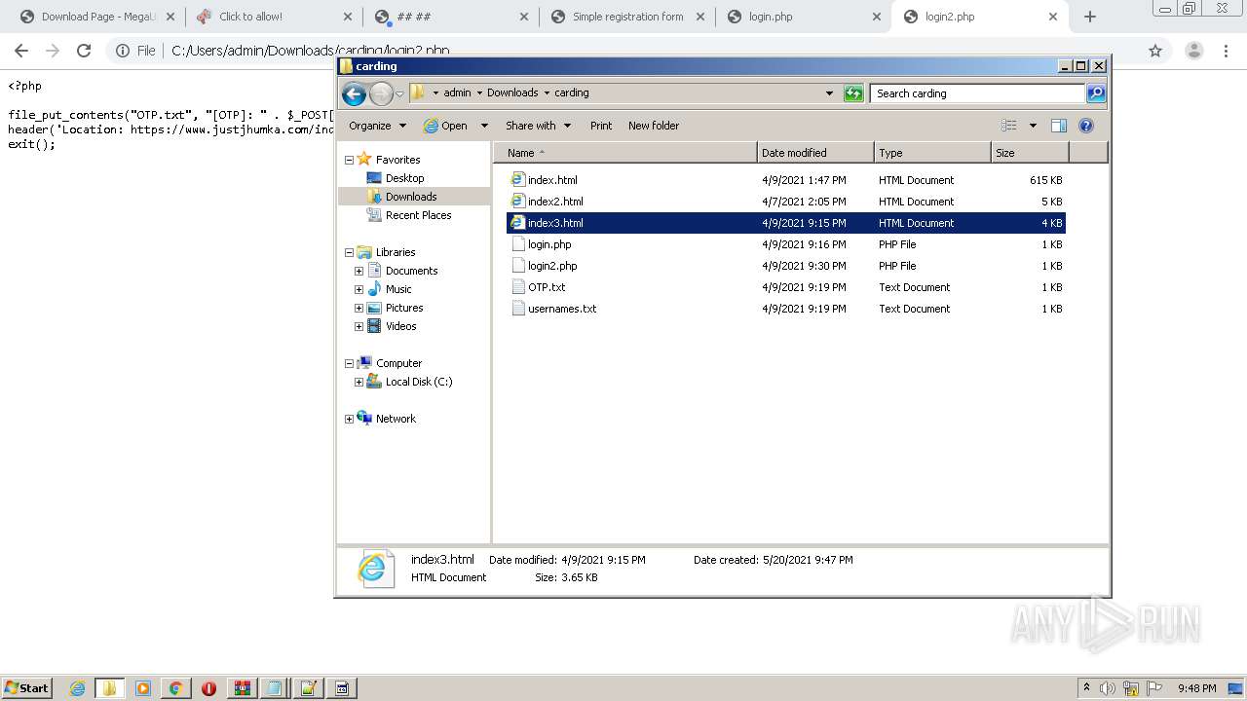Click the Forward arrow in Explorer window

(x=381, y=93)
